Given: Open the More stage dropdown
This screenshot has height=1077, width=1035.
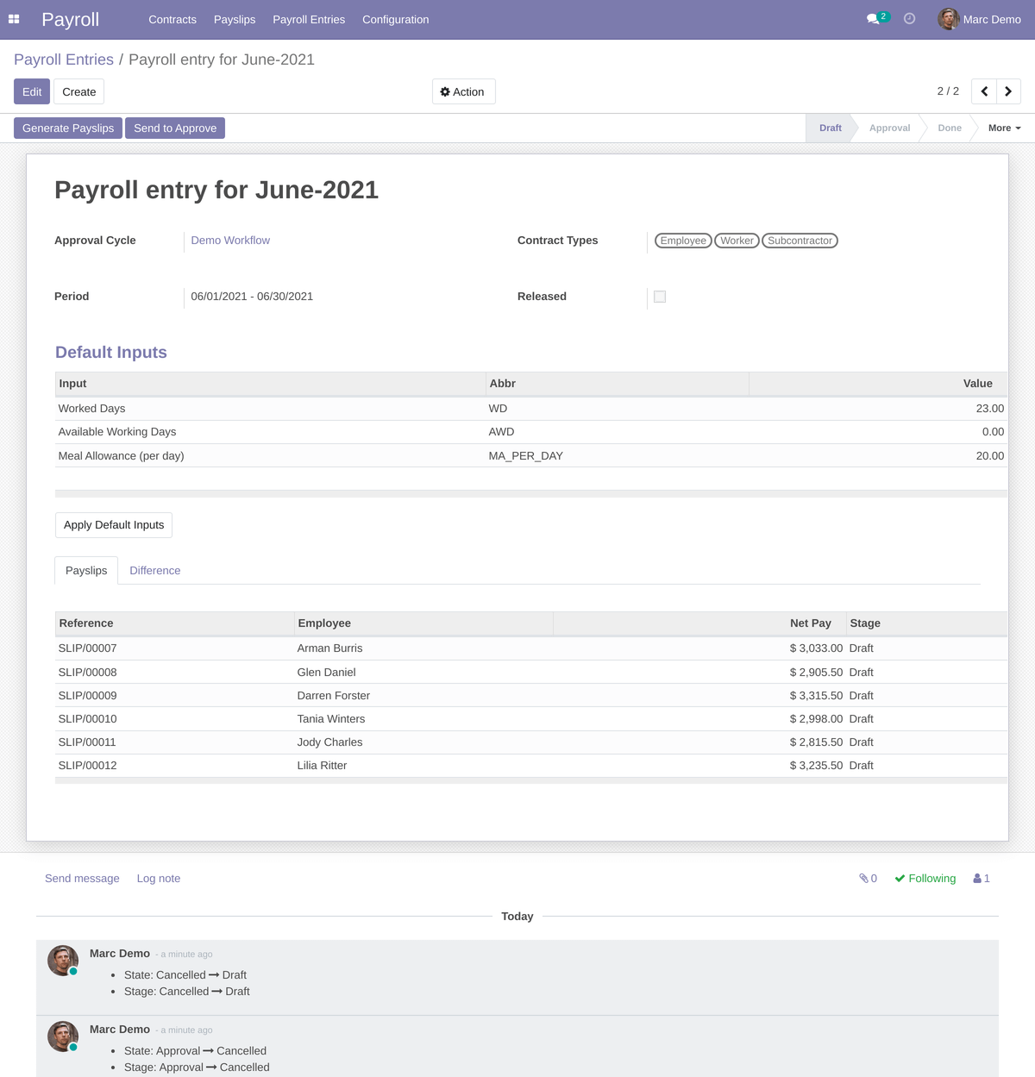Looking at the screenshot, I should coord(1003,128).
